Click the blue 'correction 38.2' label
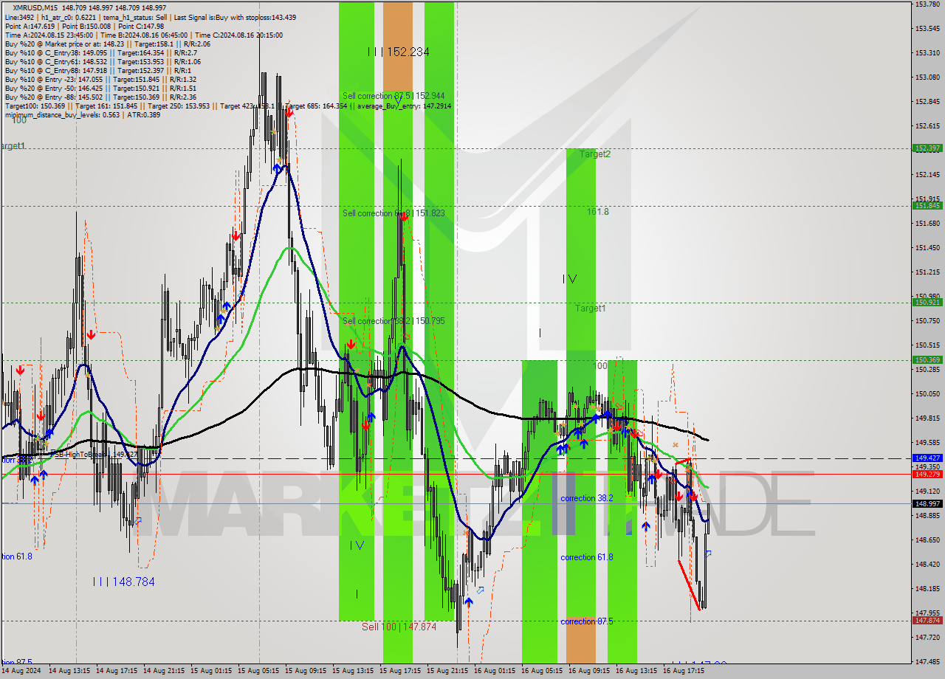945x679 pixels. (x=587, y=498)
